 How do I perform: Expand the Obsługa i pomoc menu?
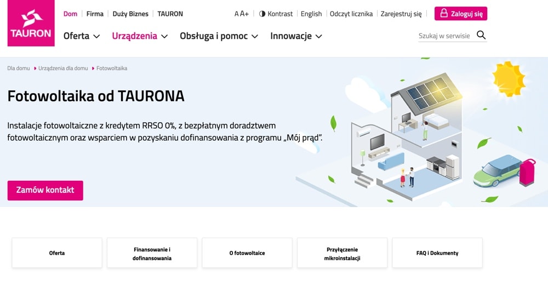click(219, 36)
